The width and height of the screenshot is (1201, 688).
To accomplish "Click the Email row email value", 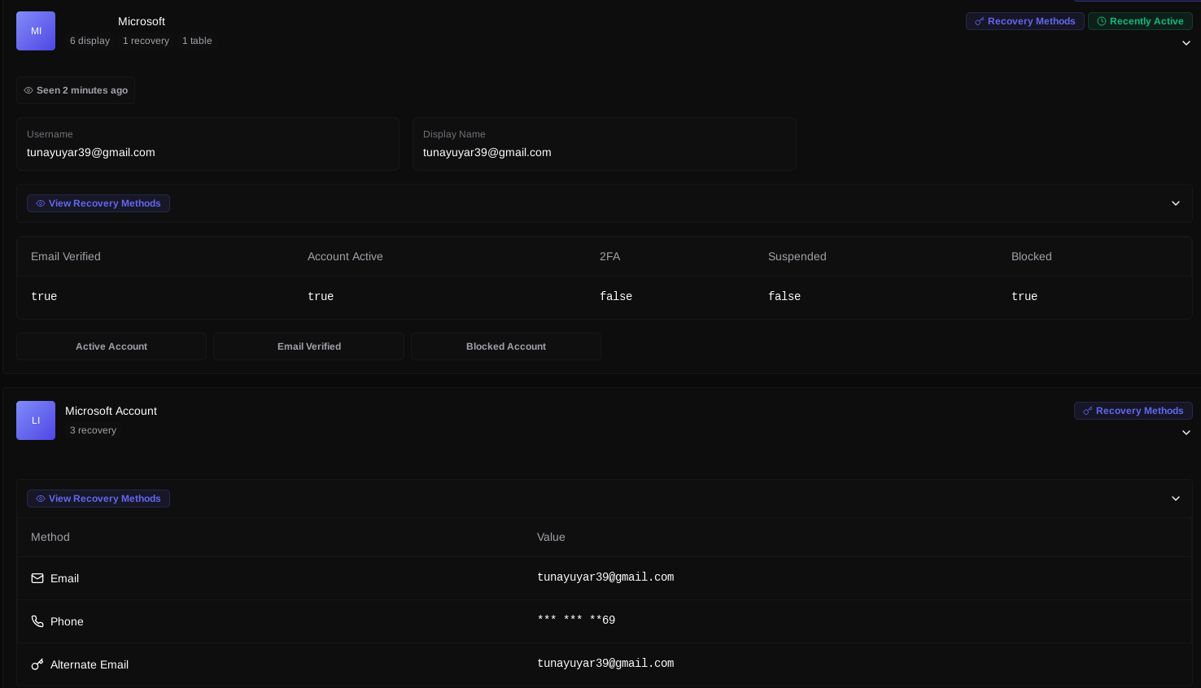I will (x=605, y=577).
